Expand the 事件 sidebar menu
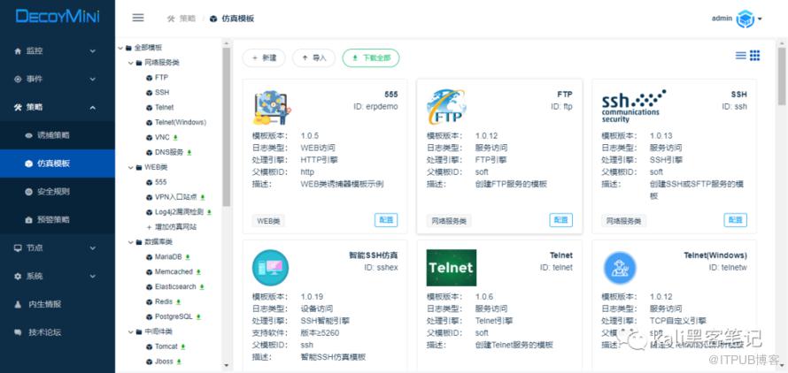This screenshot has width=788, height=373. click(x=58, y=80)
